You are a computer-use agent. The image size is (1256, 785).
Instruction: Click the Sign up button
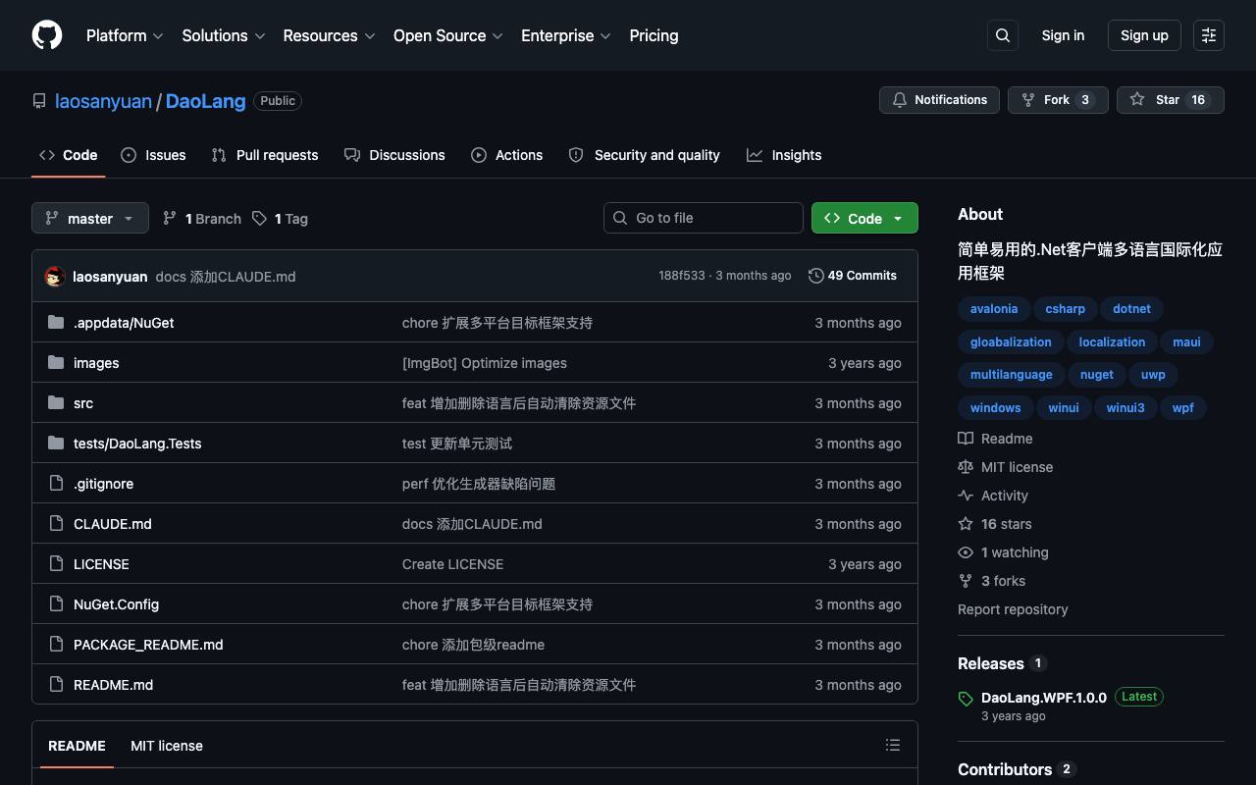tap(1144, 35)
